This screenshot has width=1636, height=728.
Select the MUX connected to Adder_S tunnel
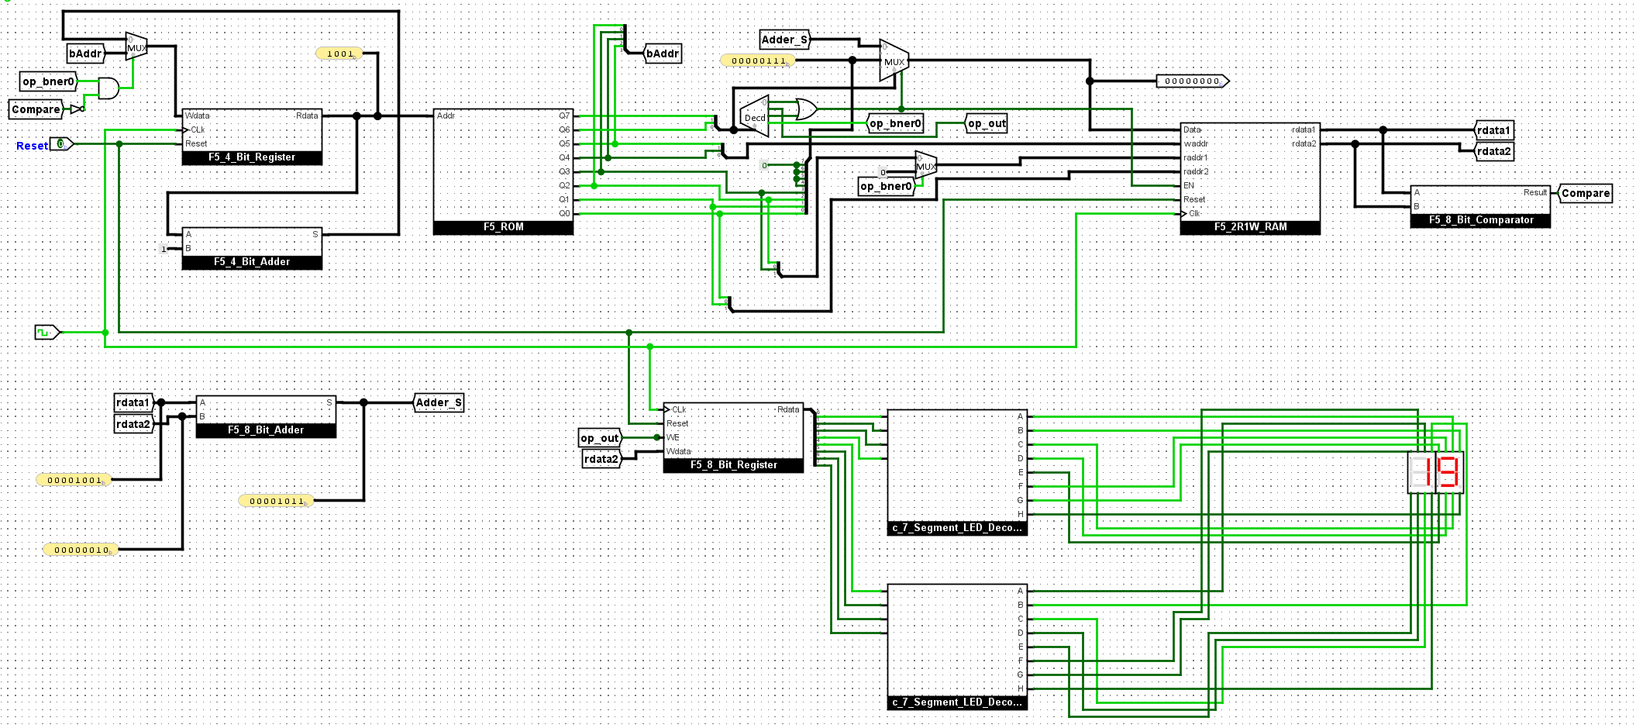pos(894,60)
